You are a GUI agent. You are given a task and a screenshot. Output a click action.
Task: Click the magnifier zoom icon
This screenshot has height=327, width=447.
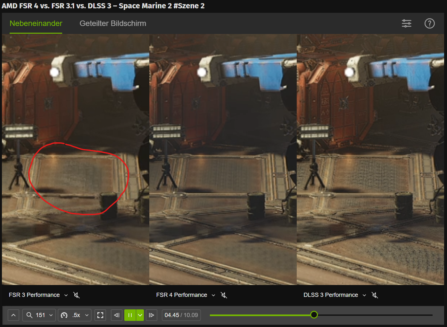(29, 315)
